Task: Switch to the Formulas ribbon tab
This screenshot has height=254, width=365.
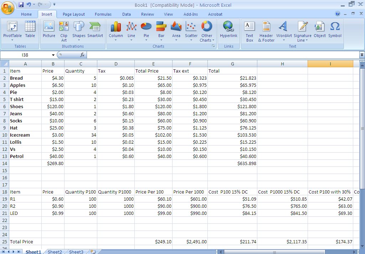Action: click(x=103, y=14)
